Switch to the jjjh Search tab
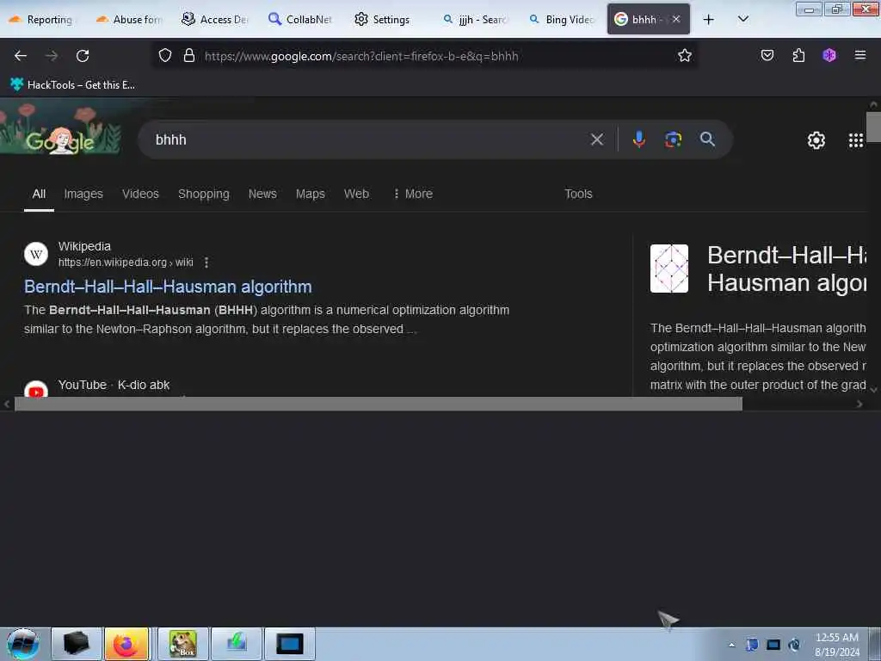 tap(475, 20)
